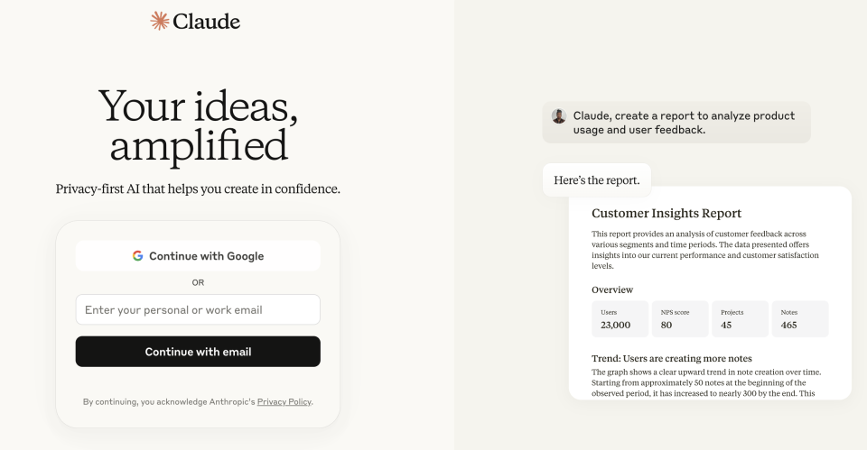Click the Overview section heading

[x=612, y=289]
